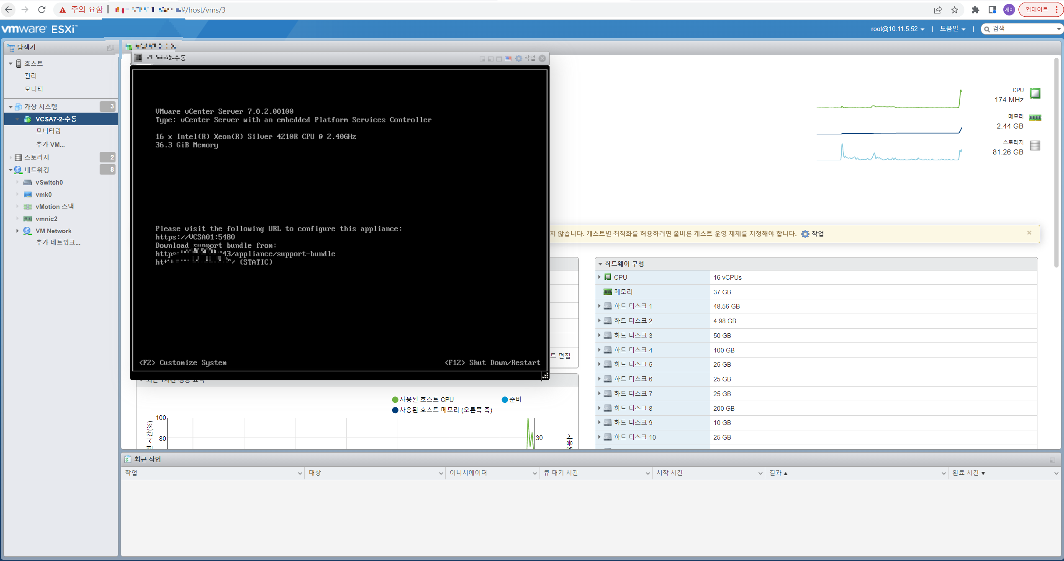The width and height of the screenshot is (1064, 561).
Task: Click the keyboard layout flag icon in console
Action: pyautogui.click(x=508, y=59)
